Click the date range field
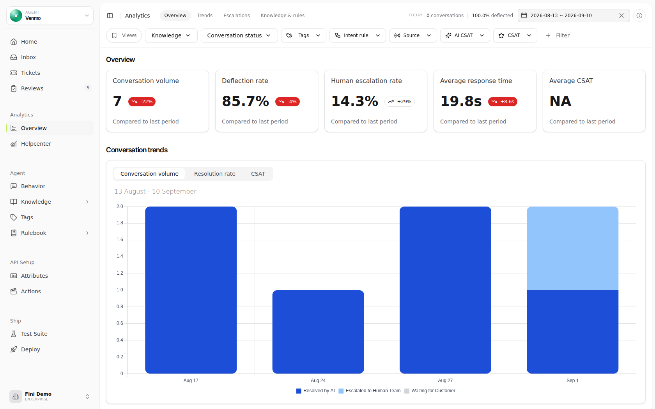 tap(574, 16)
